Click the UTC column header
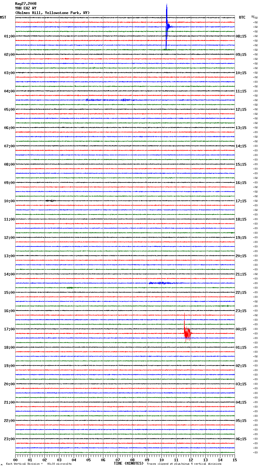Screen dimensions: 259x468 tap(242, 17)
